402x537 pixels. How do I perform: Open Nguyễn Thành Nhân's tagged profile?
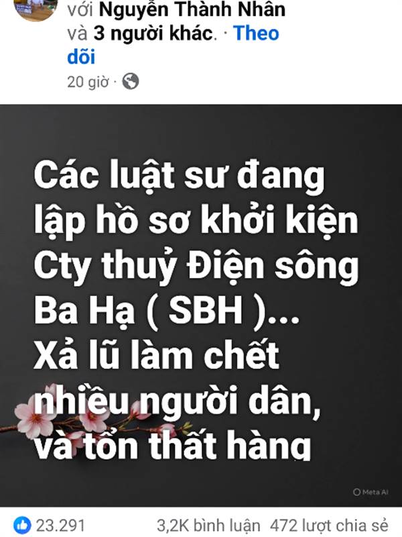point(192,9)
